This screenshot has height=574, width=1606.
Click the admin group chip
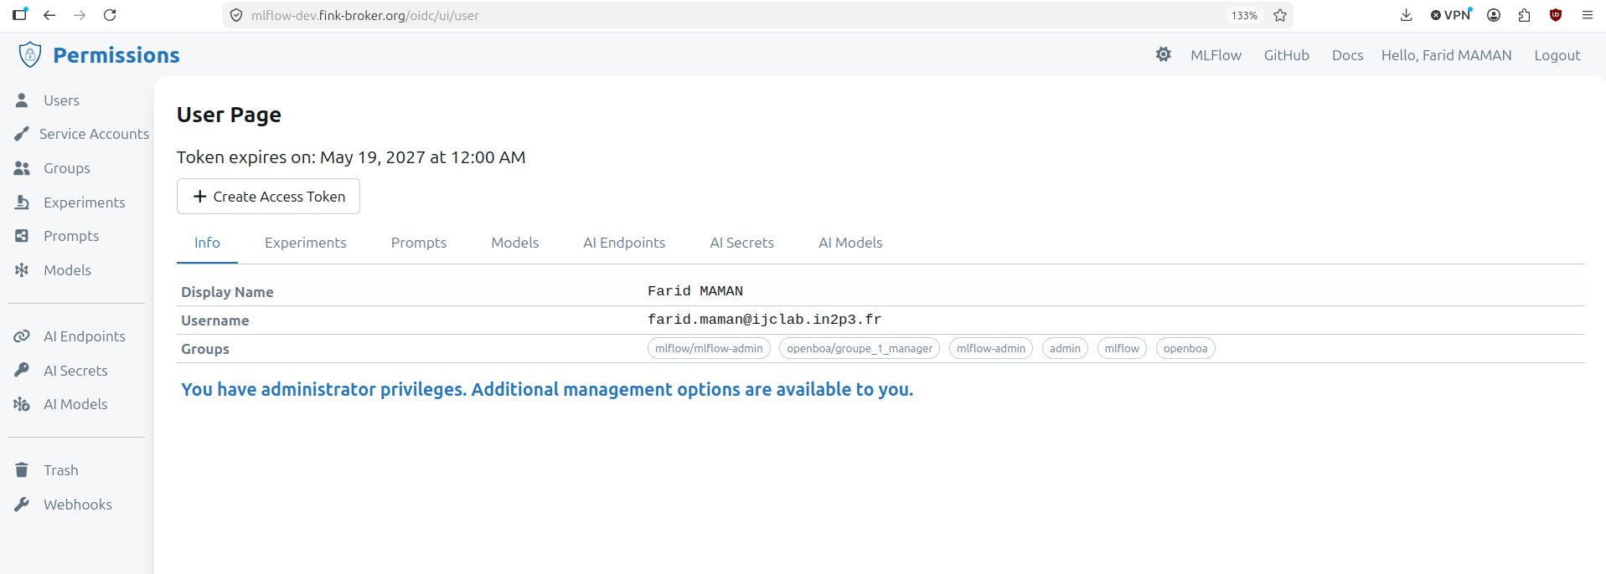click(1065, 348)
